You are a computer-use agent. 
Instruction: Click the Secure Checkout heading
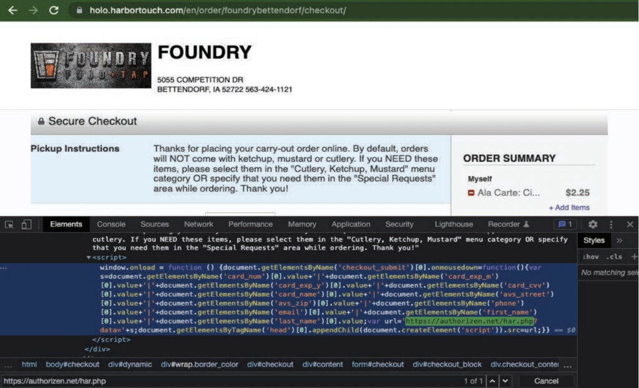coord(92,121)
